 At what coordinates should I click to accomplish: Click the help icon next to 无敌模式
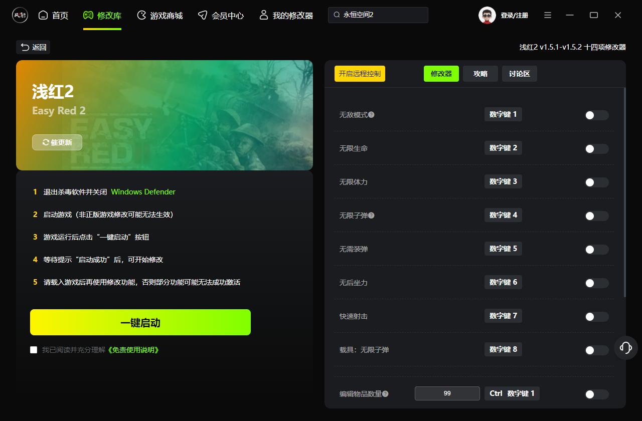pos(371,115)
